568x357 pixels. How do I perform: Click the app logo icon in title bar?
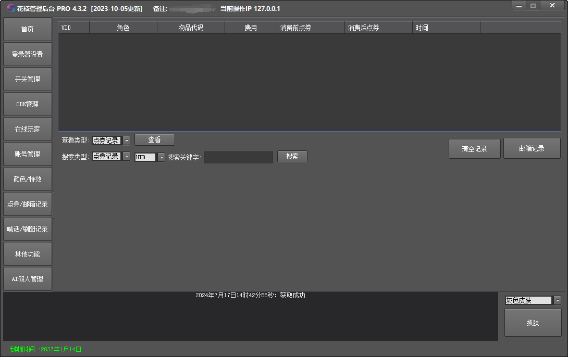(x=10, y=8)
